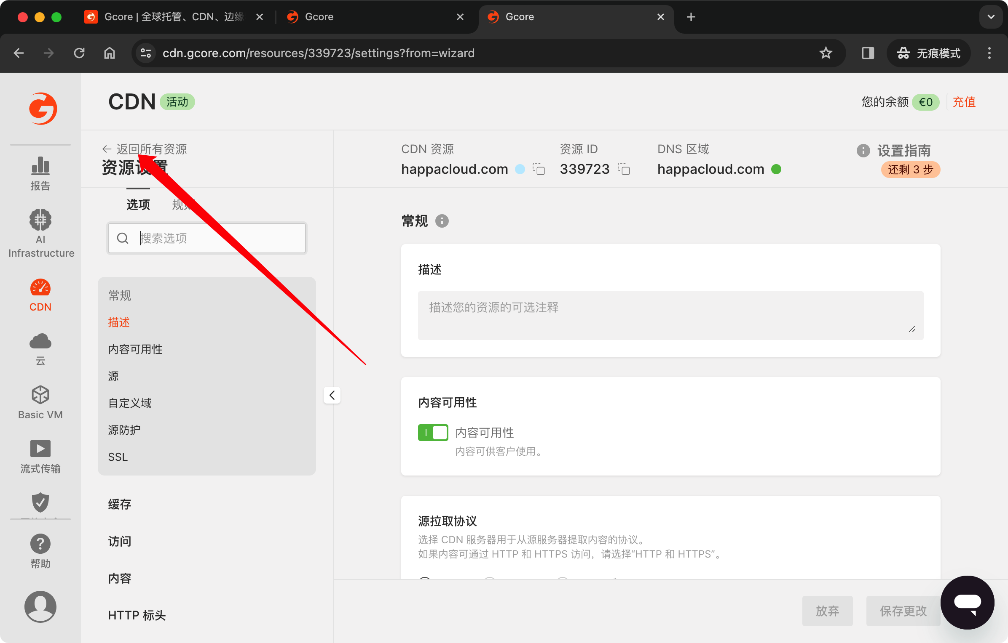
Task: Select 描述 in options list
Action: pyautogui.click(x=119, y=322)
